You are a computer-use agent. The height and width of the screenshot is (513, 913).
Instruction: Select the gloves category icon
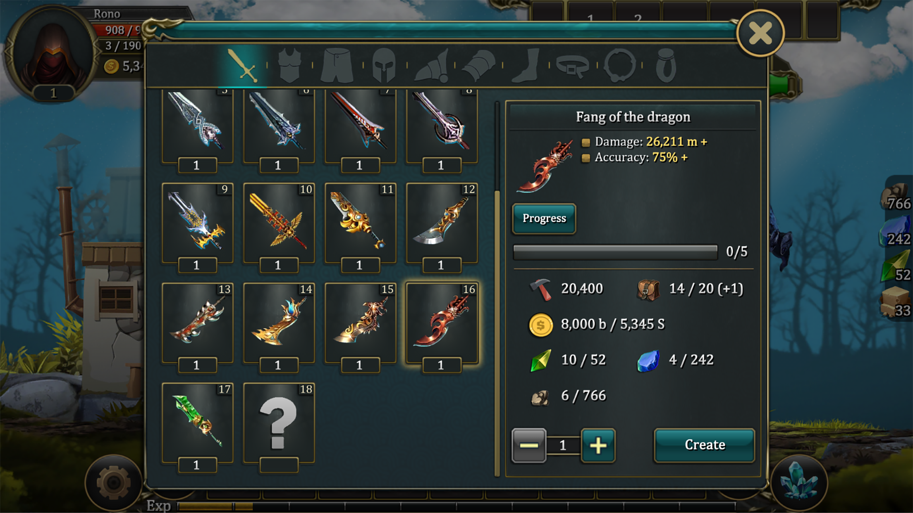478,65
